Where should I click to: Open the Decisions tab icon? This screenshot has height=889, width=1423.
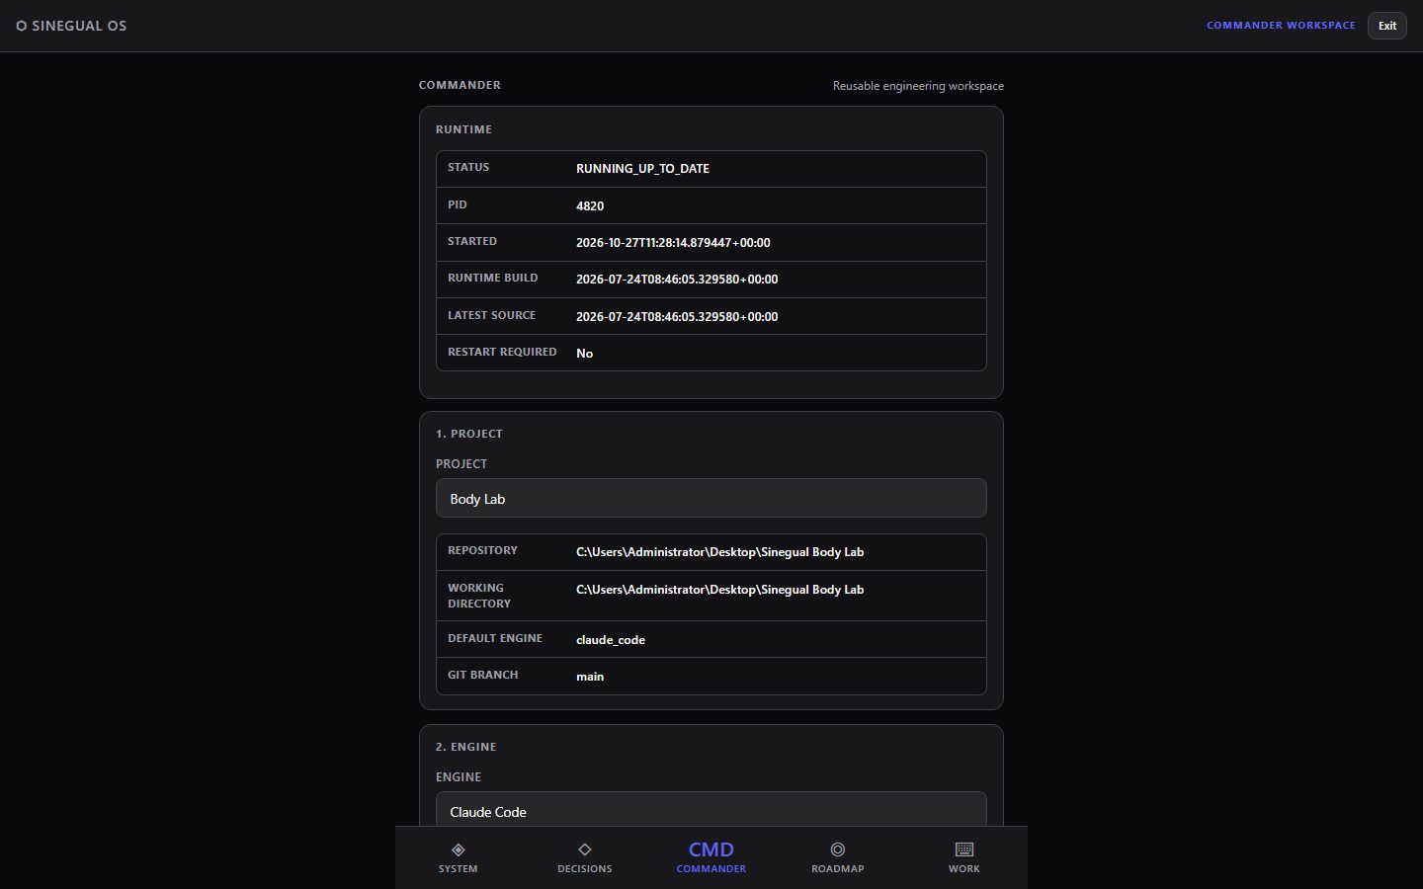pos(585,849)
